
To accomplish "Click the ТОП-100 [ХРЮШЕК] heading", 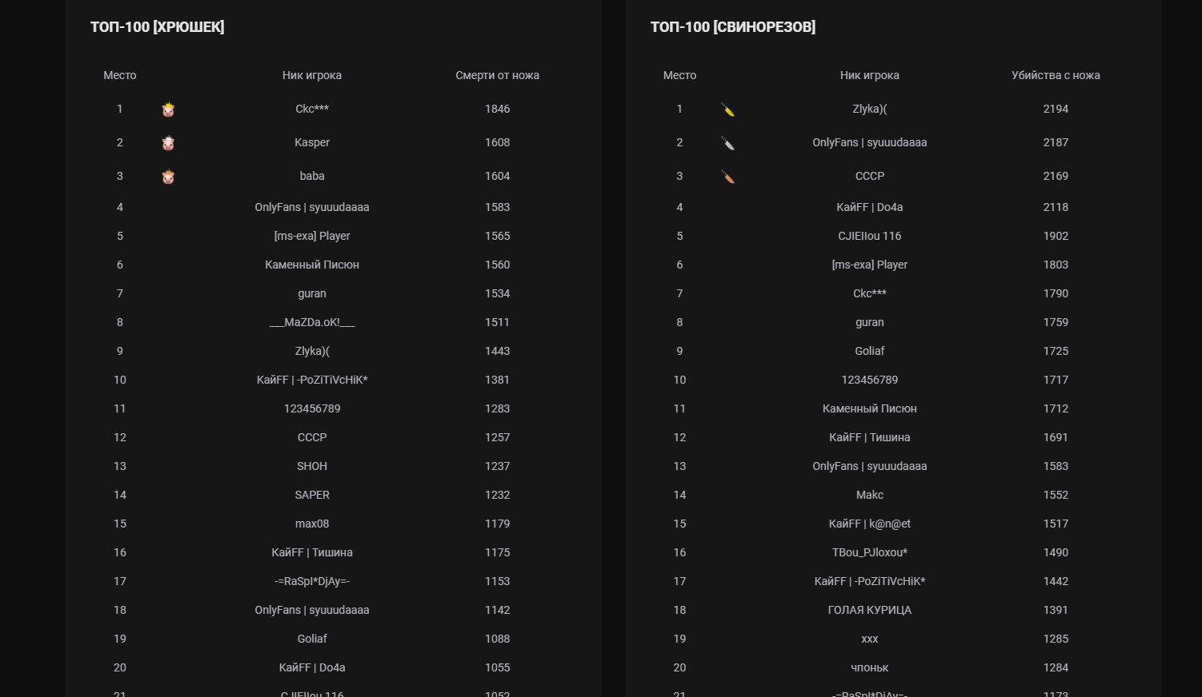I will click(x=157, y=27).
